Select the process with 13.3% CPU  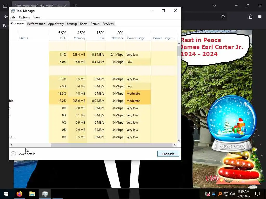(93, 93)
